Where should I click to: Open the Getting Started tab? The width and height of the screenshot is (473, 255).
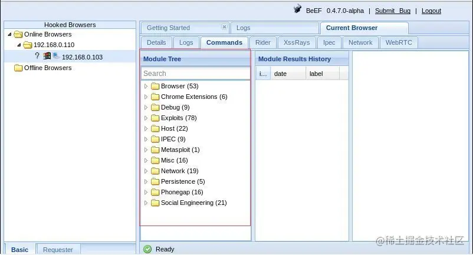pos(185,28)
